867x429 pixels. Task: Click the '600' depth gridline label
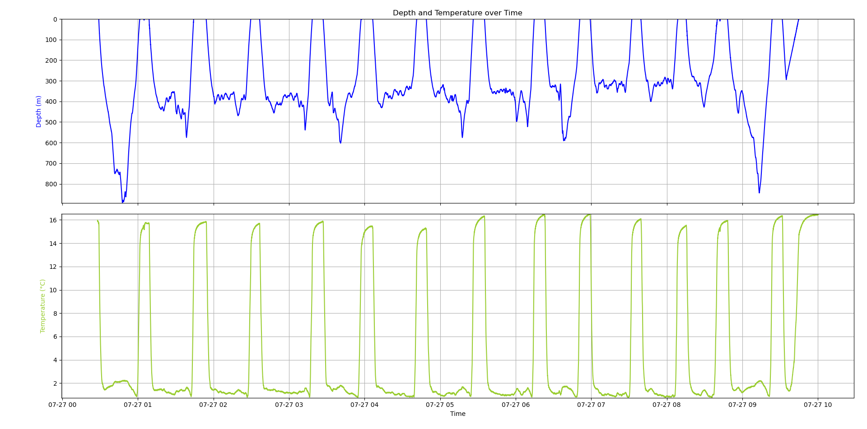51,143
